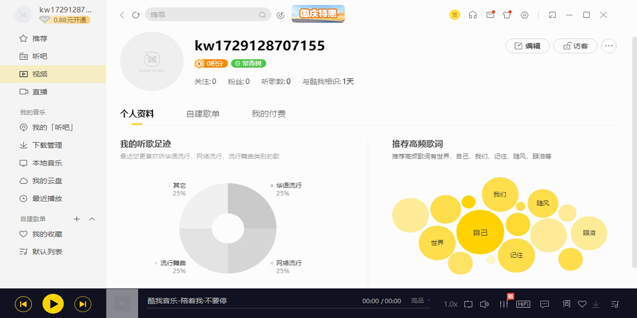Screen dimensions: 637x318
Task: Click the search box with 情罪
Action: [x=208, y=15]
